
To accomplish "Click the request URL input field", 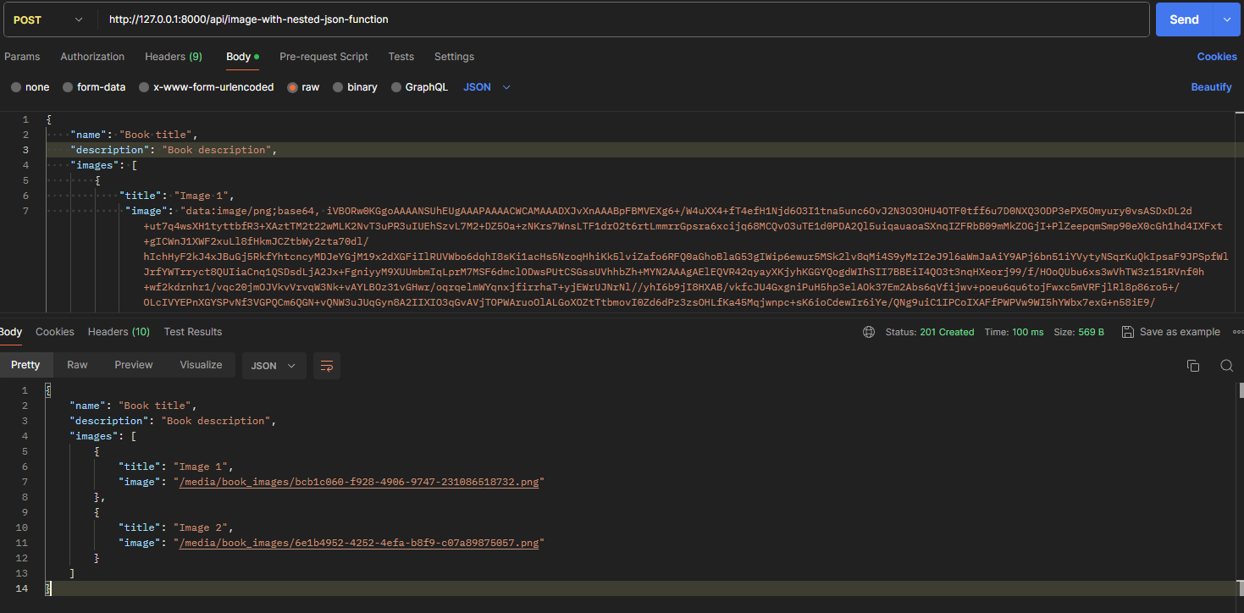I will click(x=623, y=19).
